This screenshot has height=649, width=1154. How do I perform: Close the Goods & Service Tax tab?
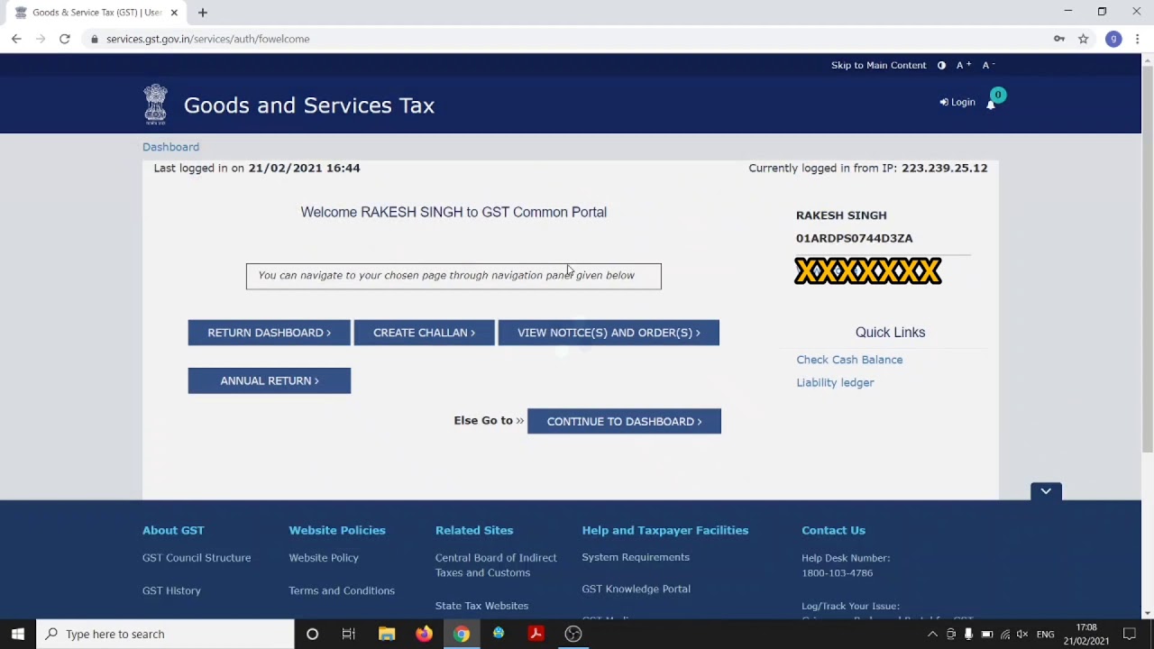coord(174,13)
